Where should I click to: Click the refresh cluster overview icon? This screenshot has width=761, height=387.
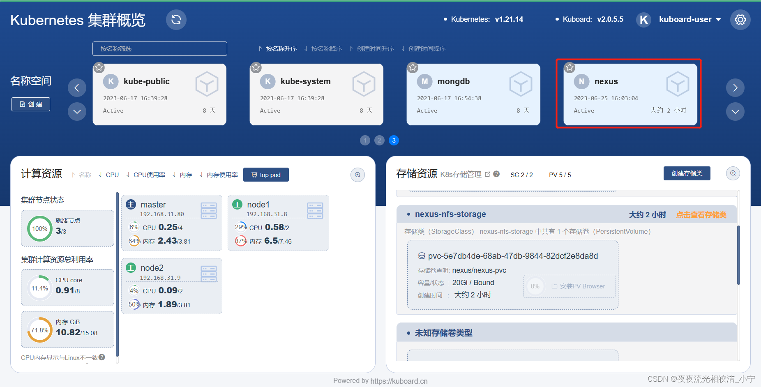coord(176,20)
